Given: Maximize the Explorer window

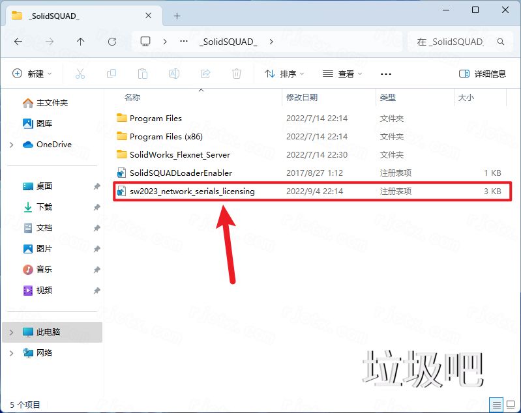Looking at the screenshot, I should (475, 10).
